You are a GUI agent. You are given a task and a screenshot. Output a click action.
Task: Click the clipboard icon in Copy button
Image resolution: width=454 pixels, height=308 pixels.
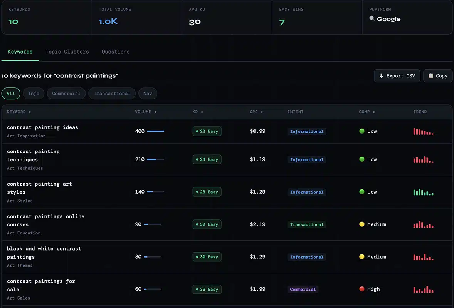pyautogui.click(x=430, y=75)
